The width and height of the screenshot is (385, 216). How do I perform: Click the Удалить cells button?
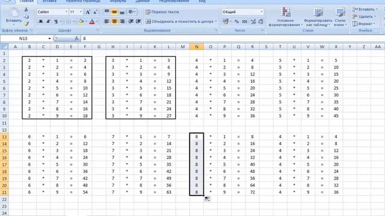[364, 17]
